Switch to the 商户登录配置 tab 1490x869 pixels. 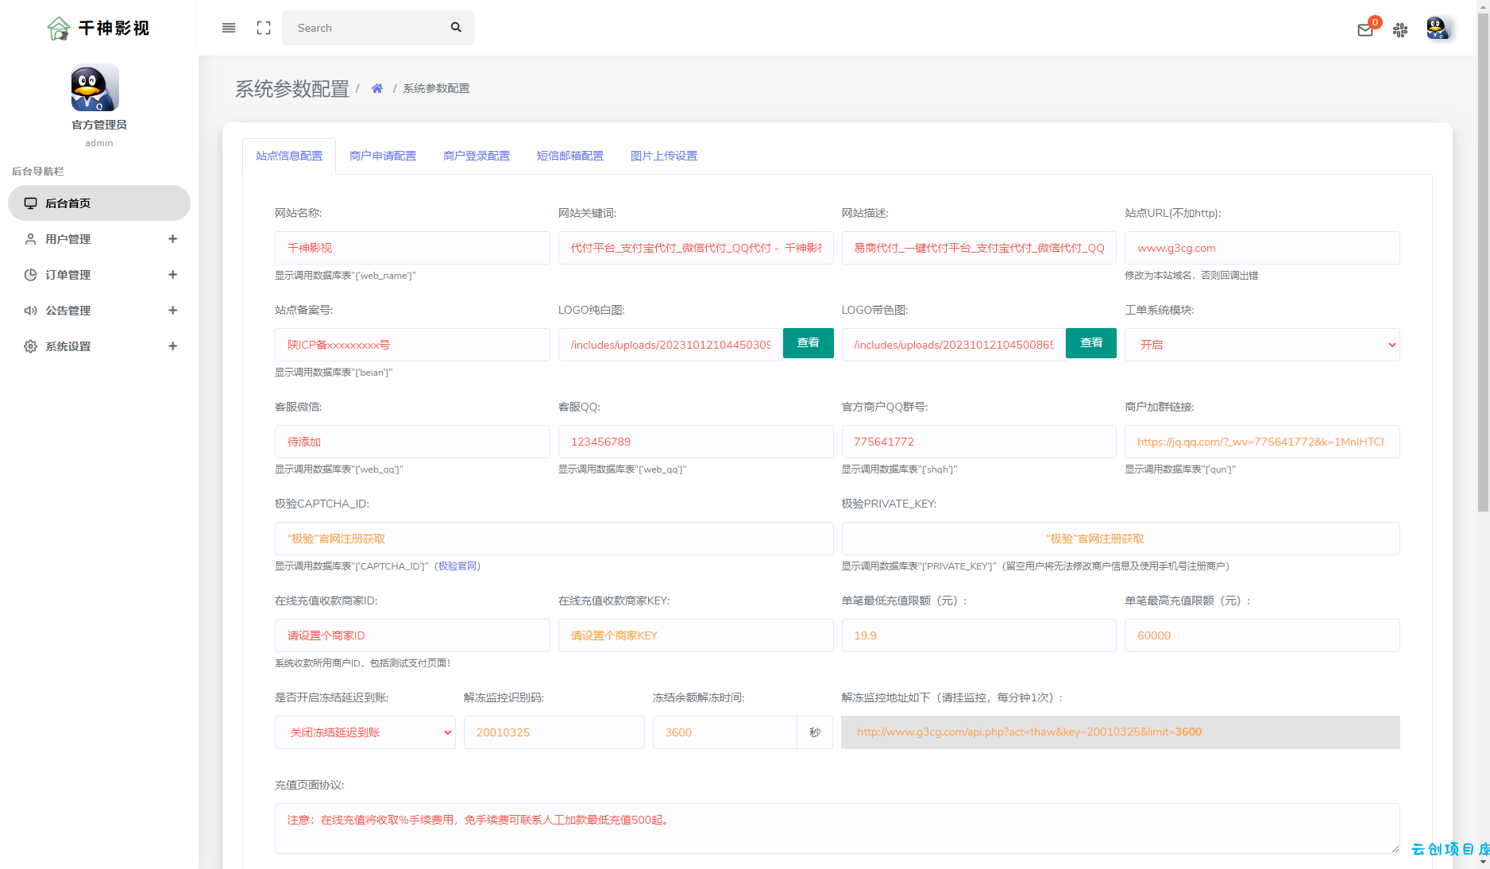[x=477, y=156]
